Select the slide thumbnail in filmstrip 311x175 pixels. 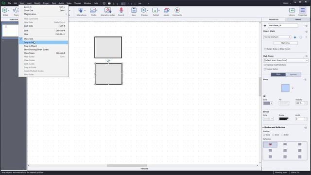pyautogui.click(x=10, y=30)
